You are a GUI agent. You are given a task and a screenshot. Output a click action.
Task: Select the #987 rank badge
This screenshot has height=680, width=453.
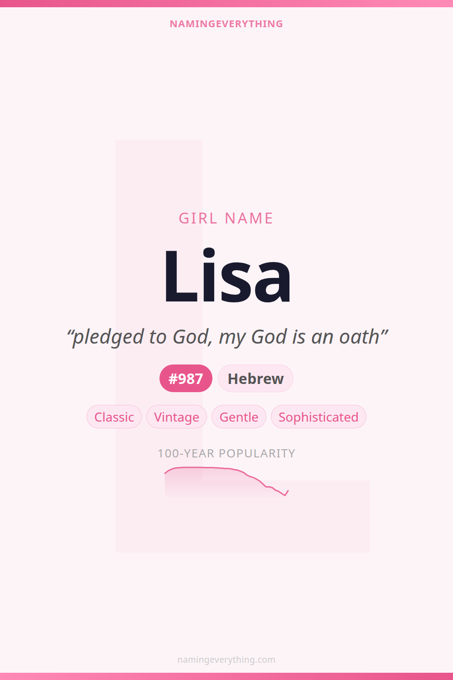[186, 379]
